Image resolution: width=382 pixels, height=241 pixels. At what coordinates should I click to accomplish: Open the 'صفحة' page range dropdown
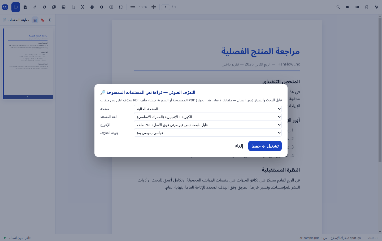point(208,109)
